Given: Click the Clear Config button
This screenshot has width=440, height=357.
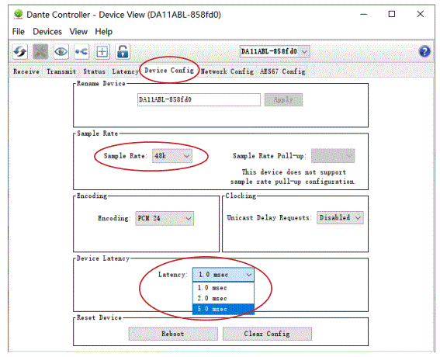Looking at the screenshot, I should (x=267, y=334).
